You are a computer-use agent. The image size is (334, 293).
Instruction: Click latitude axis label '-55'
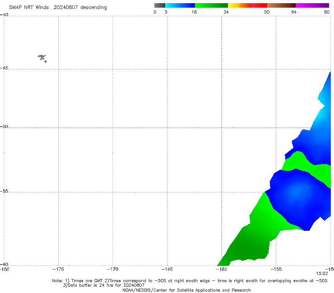(4, 191)
